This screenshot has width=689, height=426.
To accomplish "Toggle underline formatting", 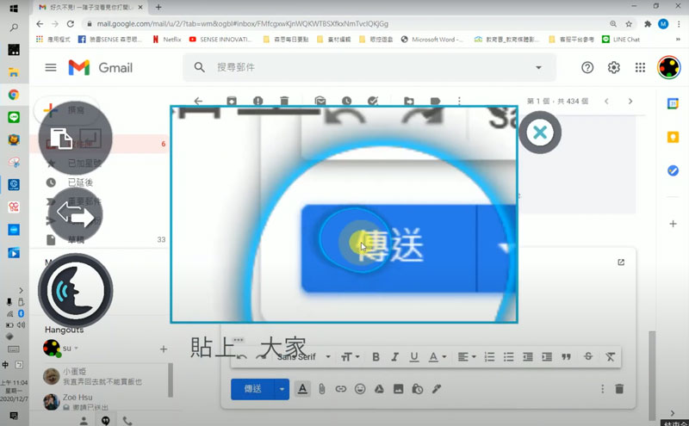I will point(413,356).
